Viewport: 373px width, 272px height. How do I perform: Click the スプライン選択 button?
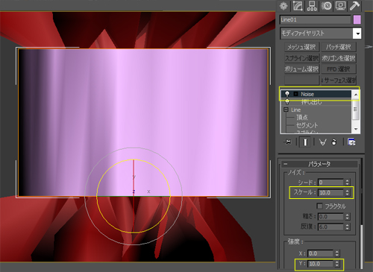[x=301, y=58]
